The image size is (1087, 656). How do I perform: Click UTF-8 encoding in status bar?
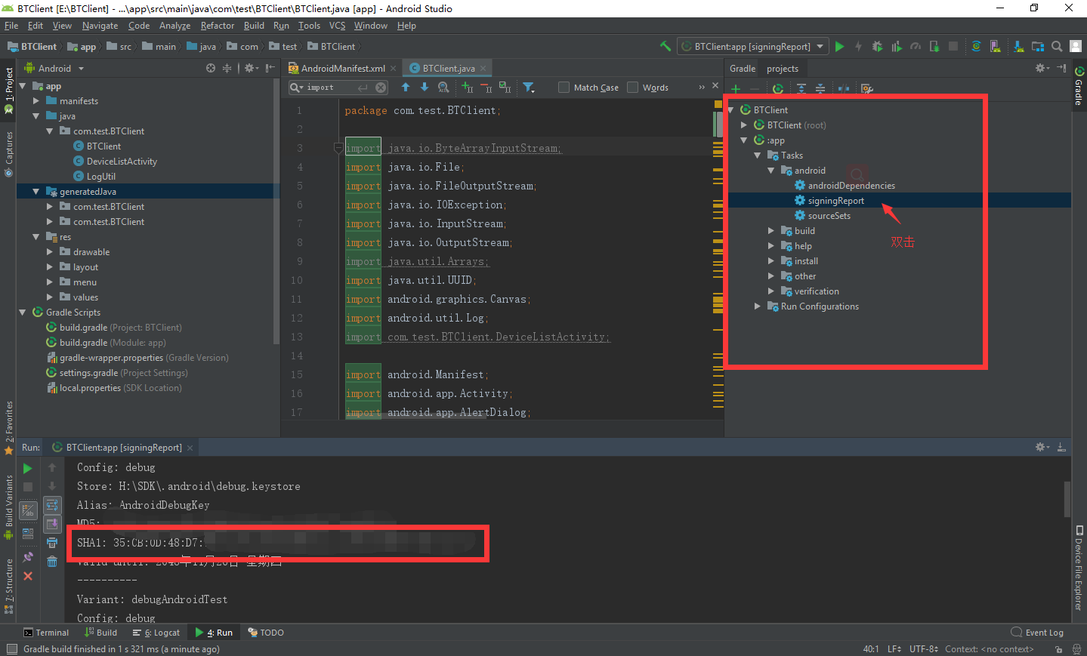(x=923, y=649)
